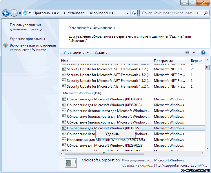Choose 'Удалить' from the context menu
The image size is (211, 173).
click(x=115, y=134)
